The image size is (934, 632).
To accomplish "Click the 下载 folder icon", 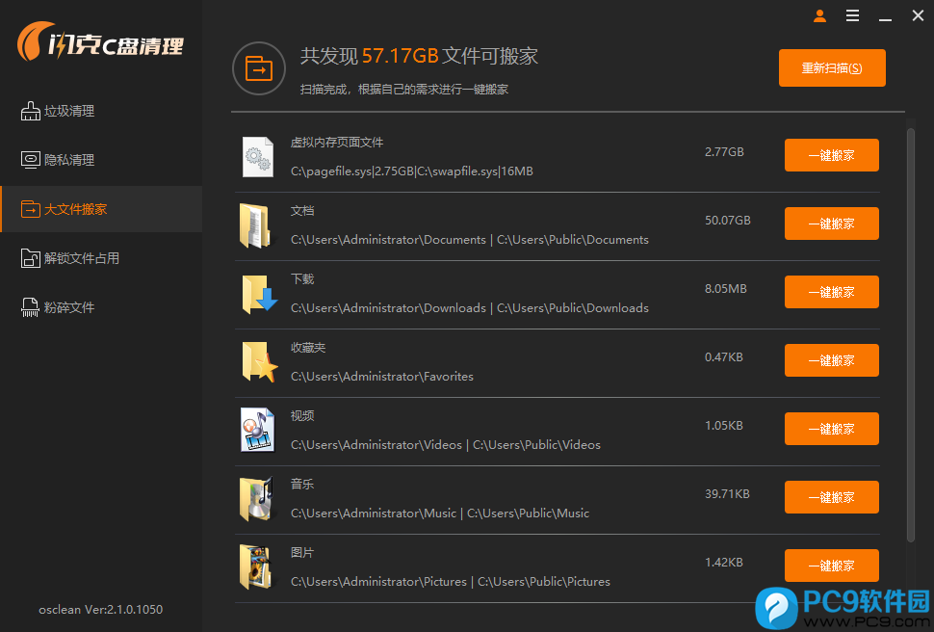I will (259, 294).
